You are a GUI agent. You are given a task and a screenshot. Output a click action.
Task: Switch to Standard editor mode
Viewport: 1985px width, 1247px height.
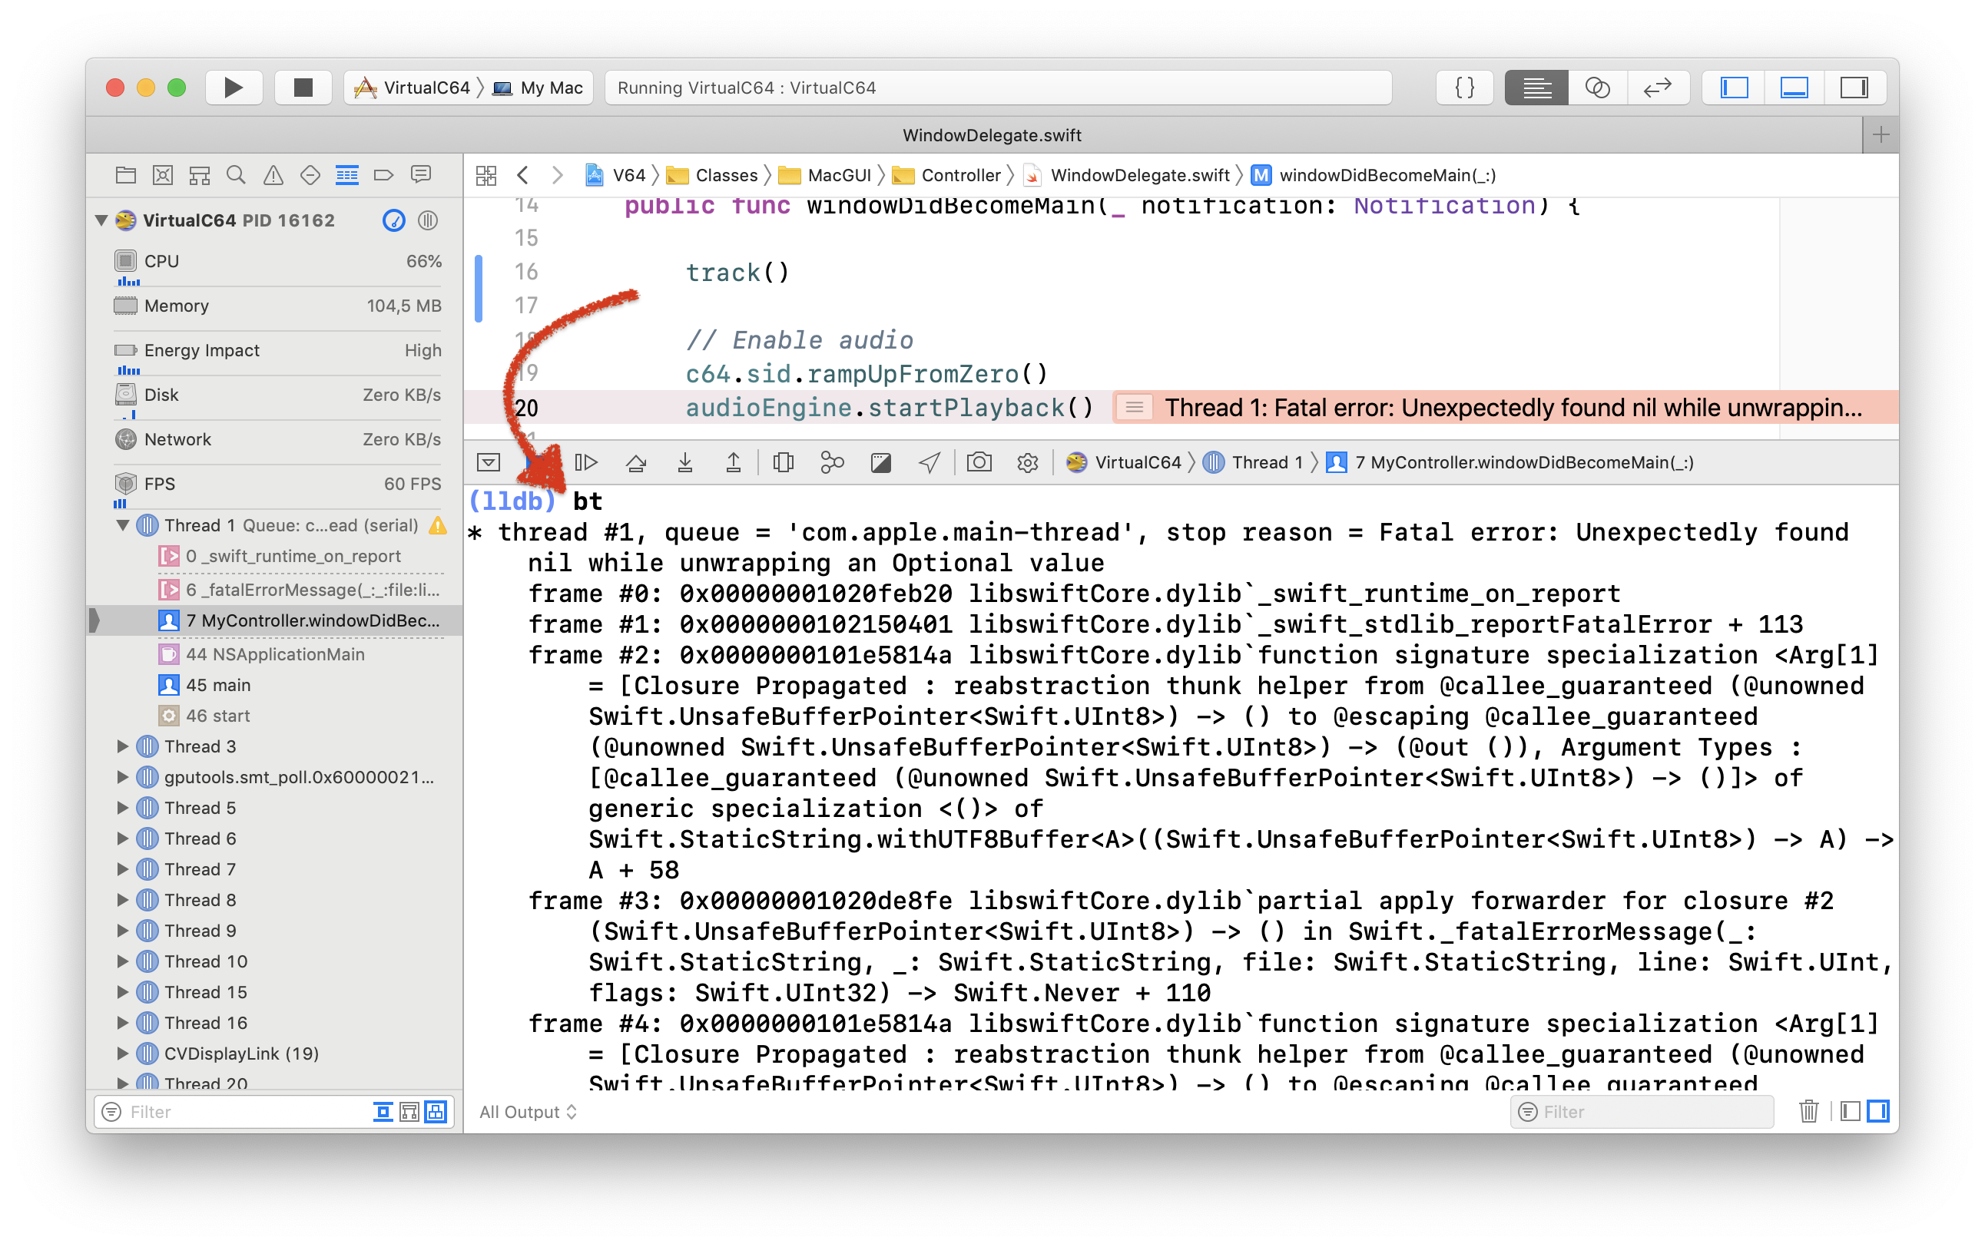click(1536, 88)
